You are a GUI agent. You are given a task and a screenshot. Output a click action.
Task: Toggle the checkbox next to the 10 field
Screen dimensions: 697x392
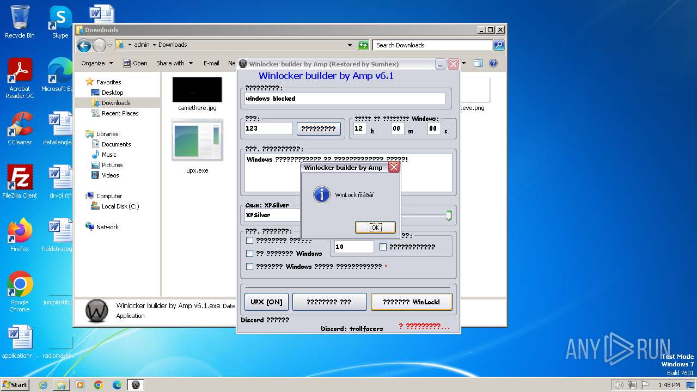click(383, 247)
